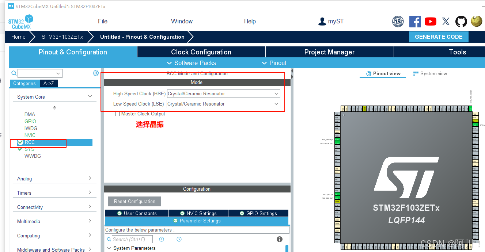Open the X (Twitter) icon link
The height and width of the screenshot is (252, 485).
pos(446,22)
